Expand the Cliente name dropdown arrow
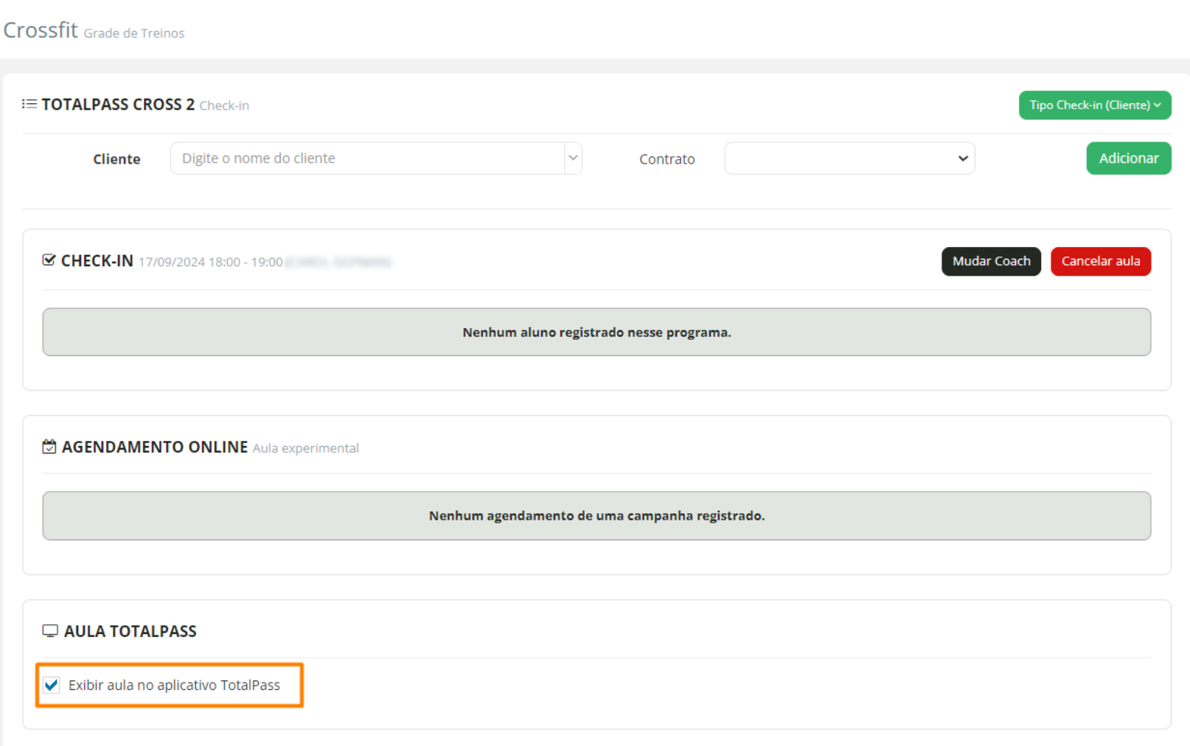Viewport: 1190px width, 746px height. pos(573,158)
